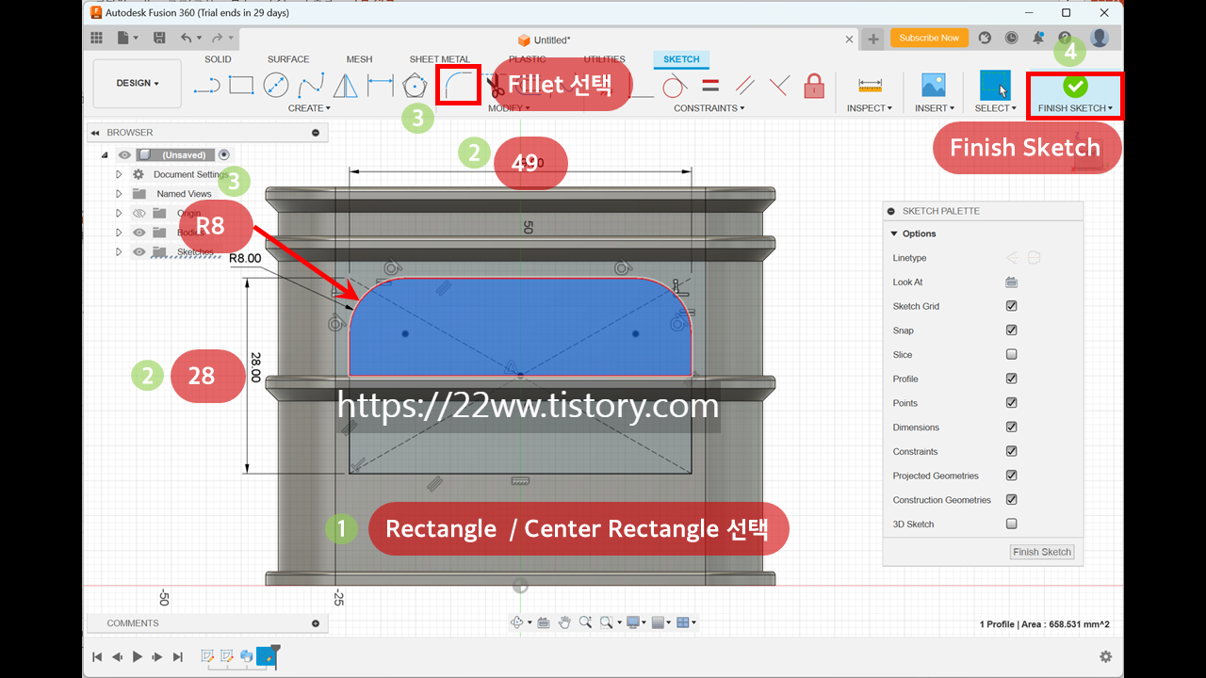This screenshot has width=1206, height=678.
Task: Click the Look At navigation bar icon
Action: coord(544,622)
